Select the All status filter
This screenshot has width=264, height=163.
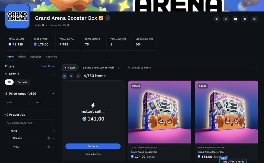click(9, 82)
